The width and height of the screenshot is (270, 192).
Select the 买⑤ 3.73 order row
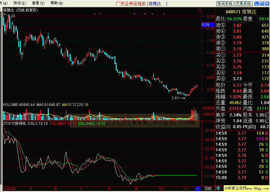pyautogui.click(x=242, y=79)
